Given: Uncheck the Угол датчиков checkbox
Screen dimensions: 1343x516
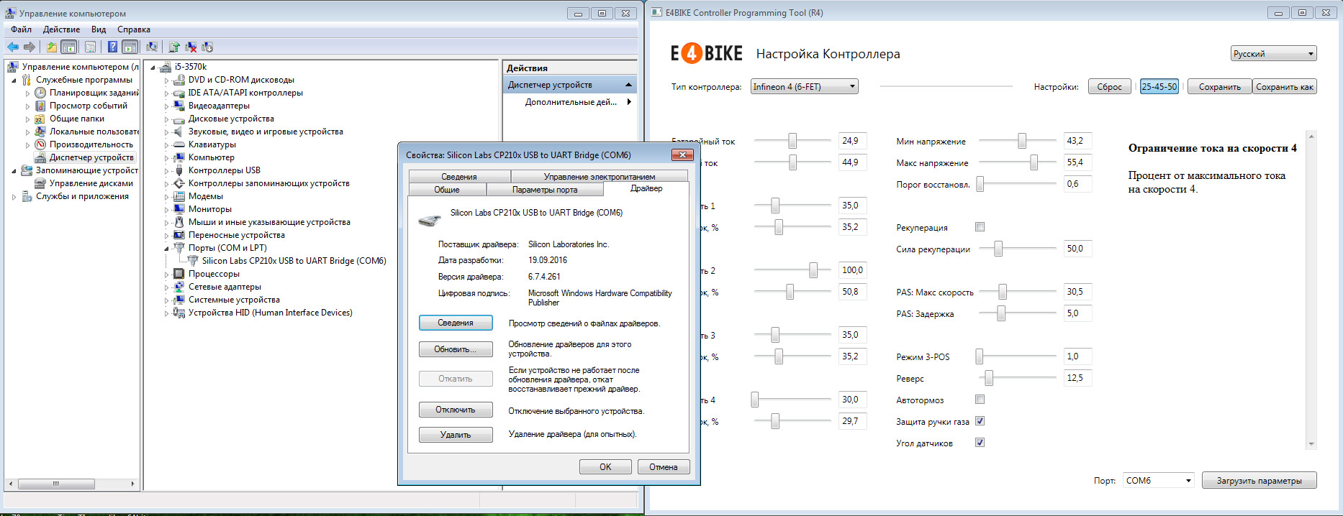Looking at the screenshot, I should (980, 443).
